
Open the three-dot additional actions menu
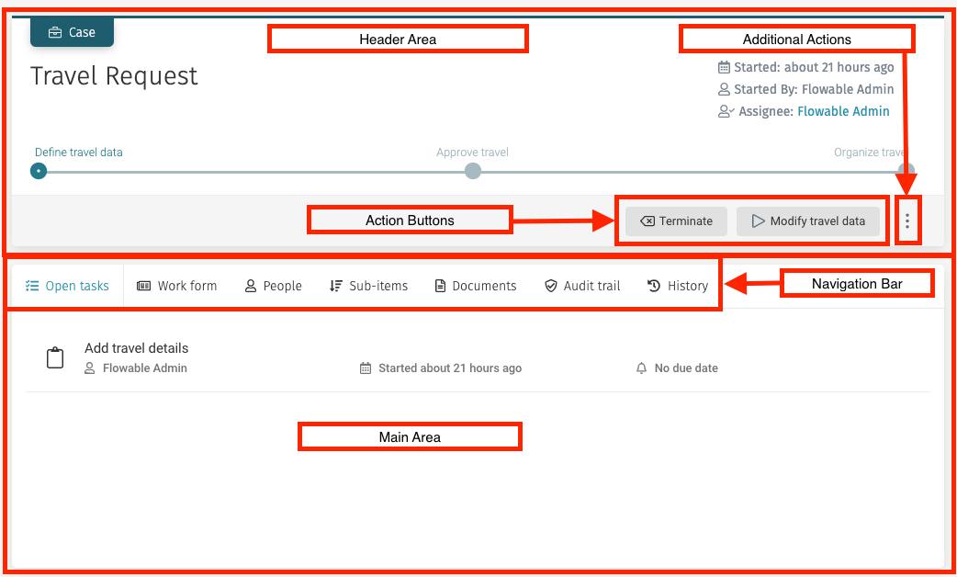[x=907, y=221]
